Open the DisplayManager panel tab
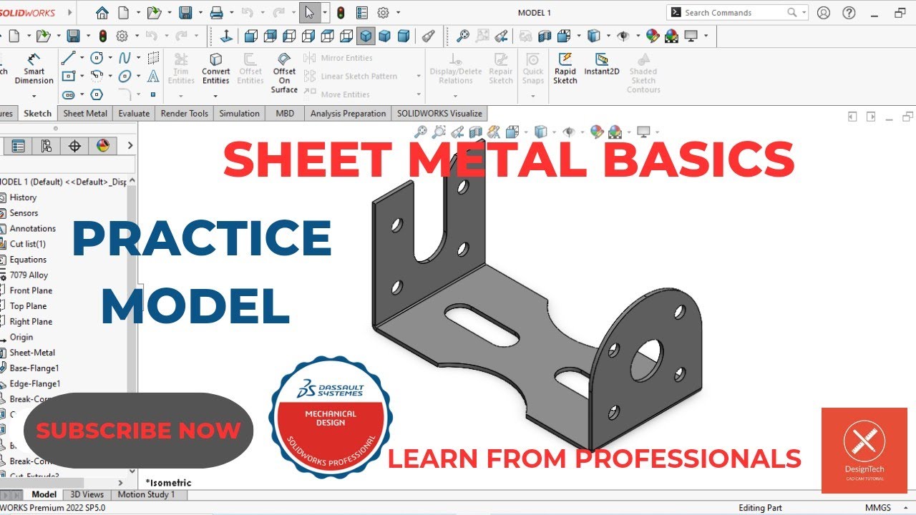The width and height of the screenshot is (916, 515). click(102, 146)
